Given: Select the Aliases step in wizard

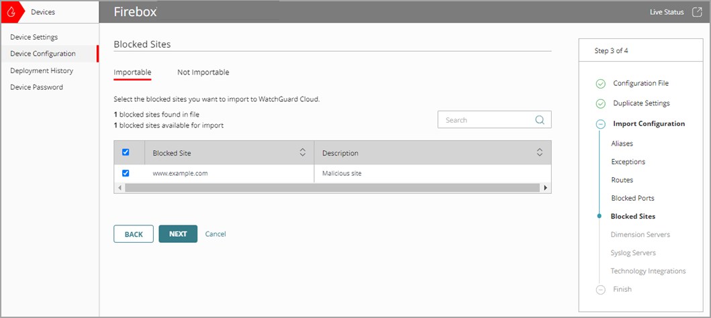Looking at the screenshot, I should coord(622,143).
